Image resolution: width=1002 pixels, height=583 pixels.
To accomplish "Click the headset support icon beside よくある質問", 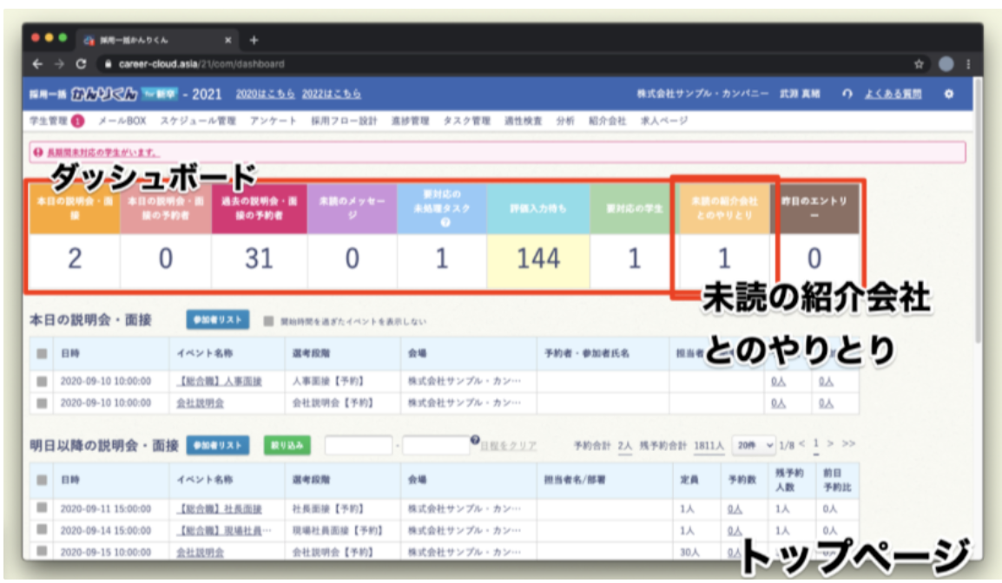I will [x=847, y=94].
